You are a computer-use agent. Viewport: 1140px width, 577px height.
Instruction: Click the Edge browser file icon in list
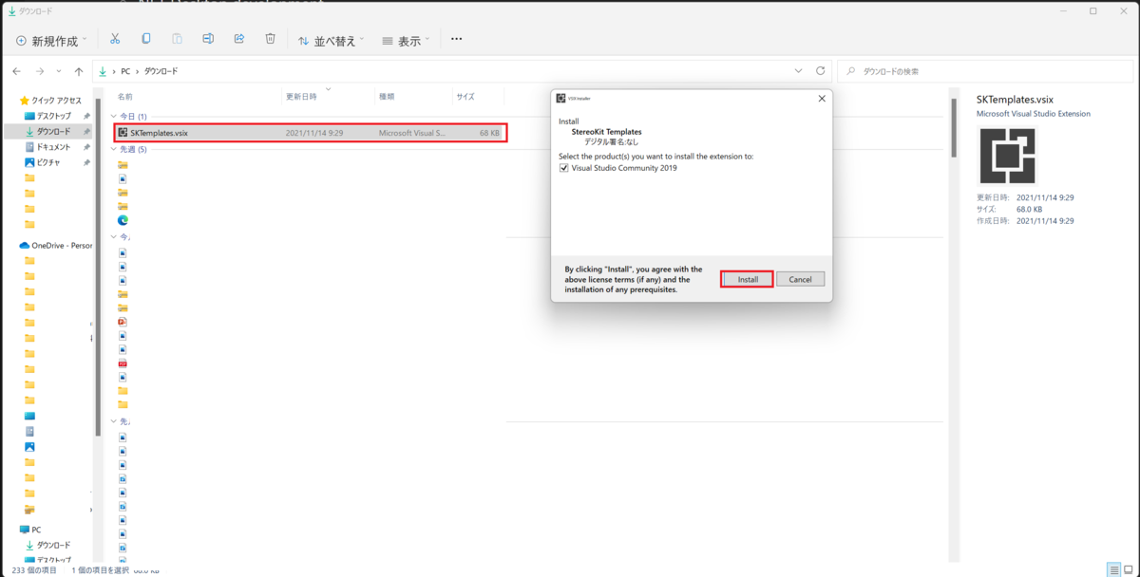click(123, 220)
